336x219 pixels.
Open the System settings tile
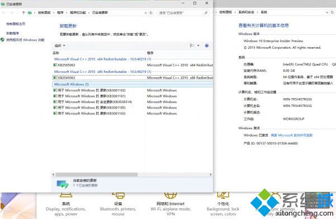(x=66, y=204)
